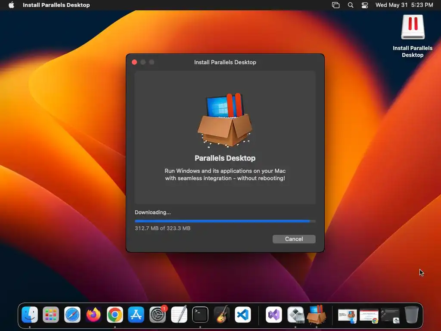Click the Parallels Desktop box logo

coord(225,120)
